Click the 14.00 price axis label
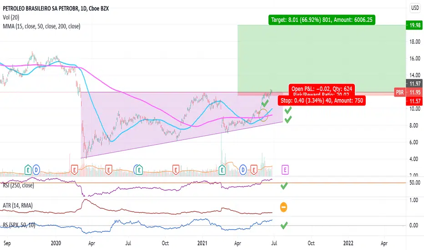424x250 pixels. (415, 75)
